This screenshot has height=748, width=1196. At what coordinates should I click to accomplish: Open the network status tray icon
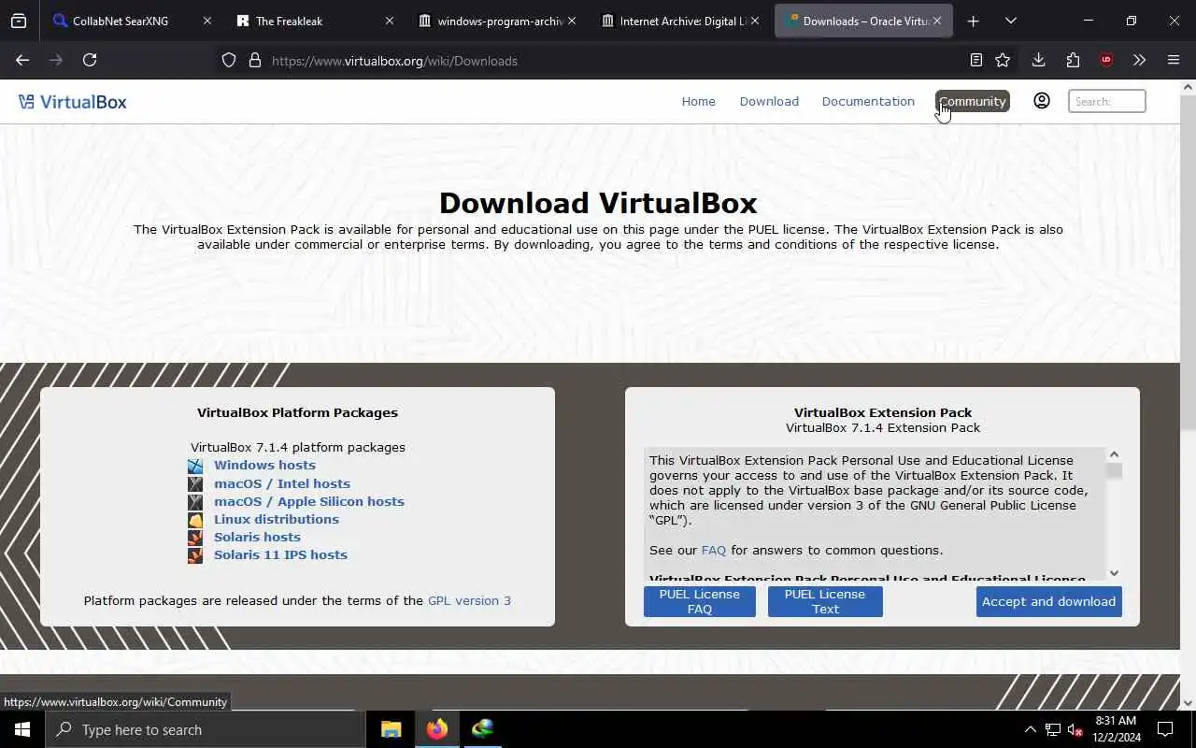(x=1053, y=729)
